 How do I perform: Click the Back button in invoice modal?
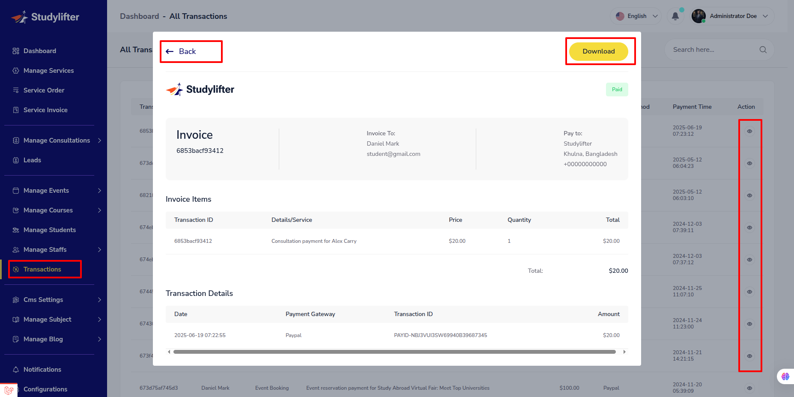(181, 51)
